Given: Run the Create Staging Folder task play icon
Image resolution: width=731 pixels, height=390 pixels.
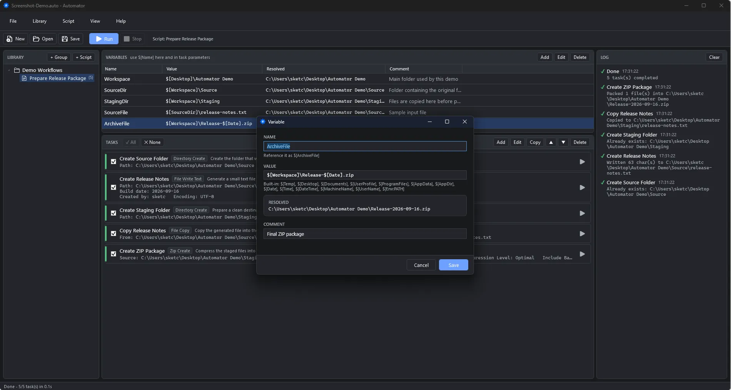Looking at the screenshot, I should pos(582,213).
